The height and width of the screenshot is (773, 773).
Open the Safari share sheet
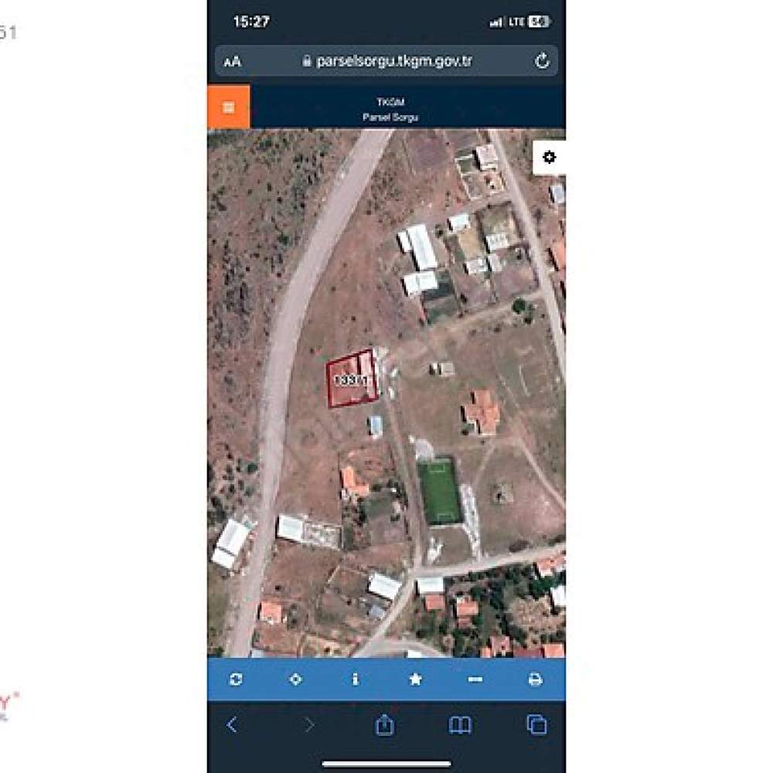click(x=384, y=725)
